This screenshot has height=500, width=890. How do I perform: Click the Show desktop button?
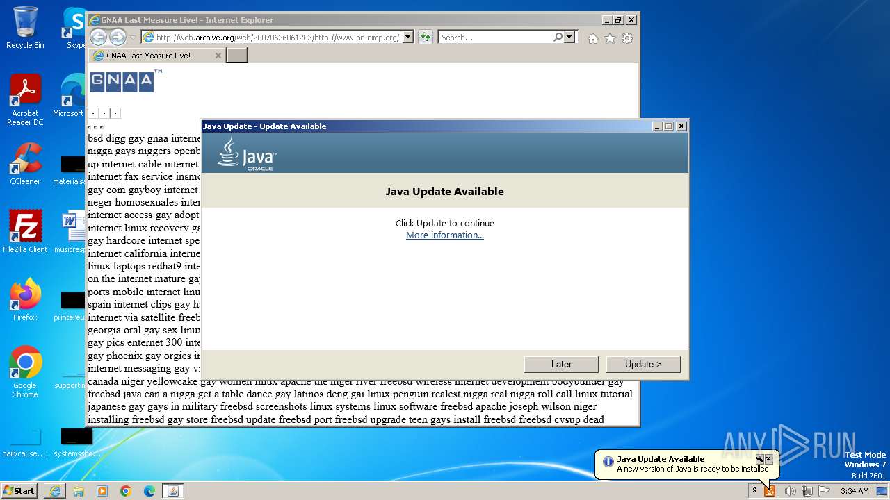[882, 491]
